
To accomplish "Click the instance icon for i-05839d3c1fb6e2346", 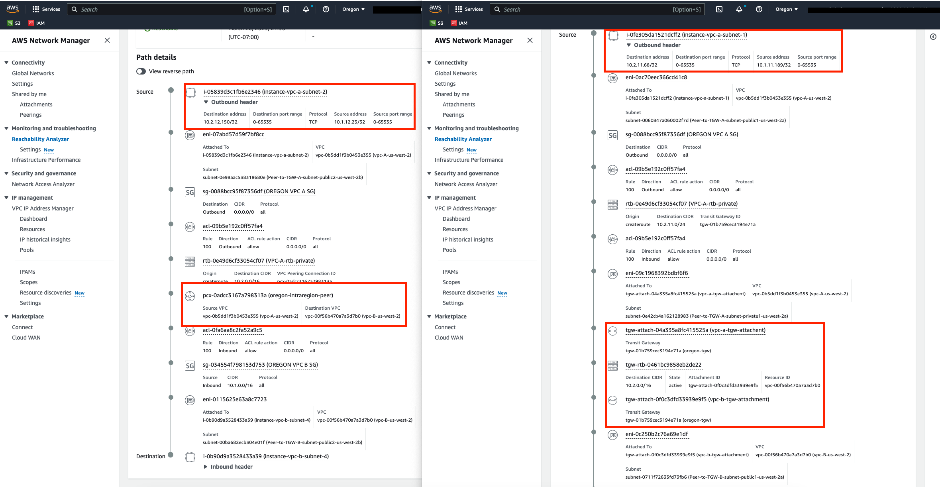I will click(x=191, y=92).
